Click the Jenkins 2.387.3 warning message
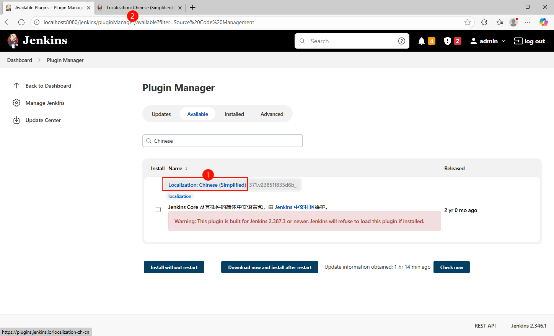The image size is (554, 336). 305,221
